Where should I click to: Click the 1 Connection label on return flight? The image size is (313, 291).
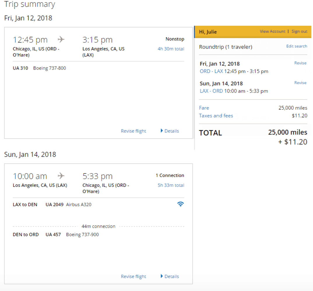(x=170, y=175)
